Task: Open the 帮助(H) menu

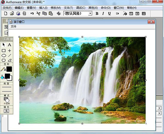Action: tap(132, 8)
